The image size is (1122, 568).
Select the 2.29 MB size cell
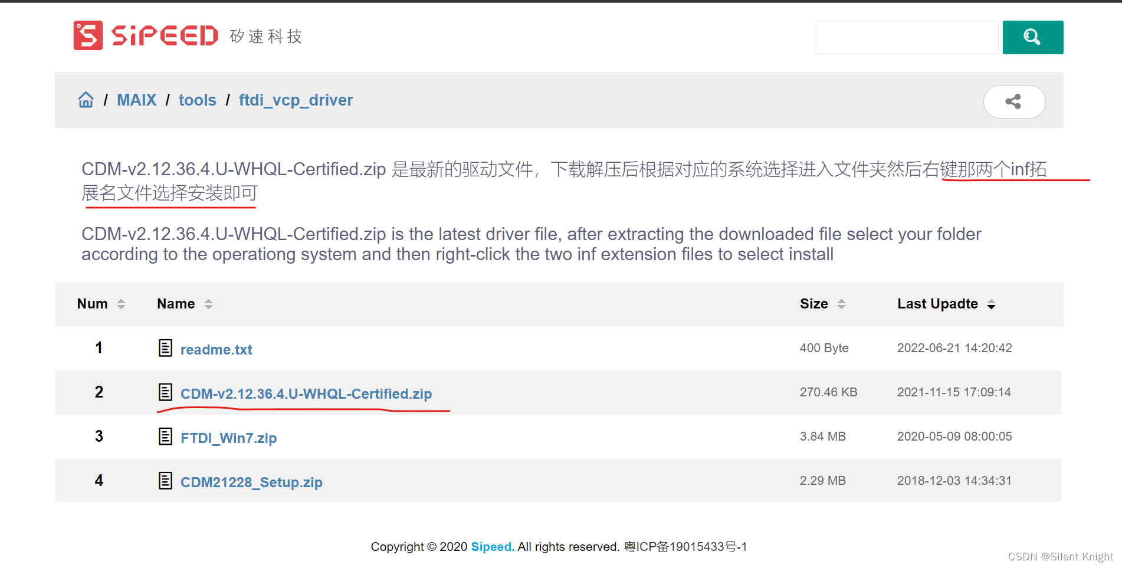[x=822, y=481]
